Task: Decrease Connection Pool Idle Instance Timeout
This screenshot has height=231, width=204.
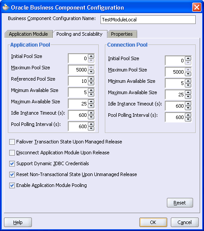Action: [188, 108]
